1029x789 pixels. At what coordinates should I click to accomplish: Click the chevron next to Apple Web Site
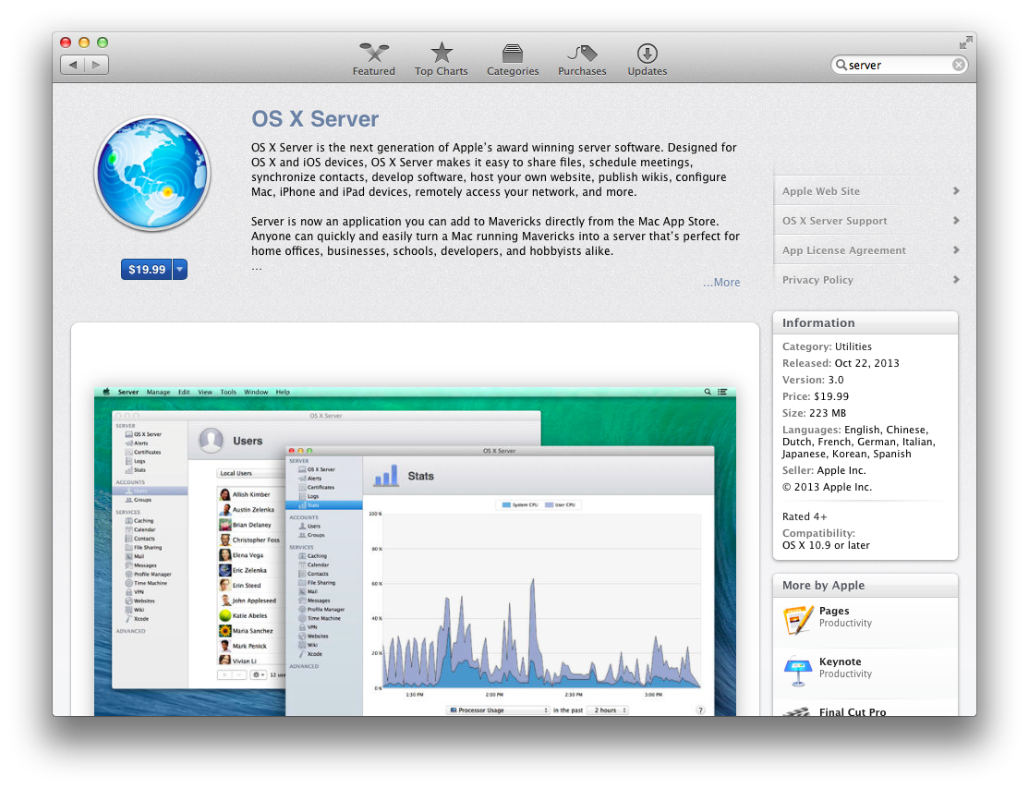pyautogui.click(x=956, y=191)
